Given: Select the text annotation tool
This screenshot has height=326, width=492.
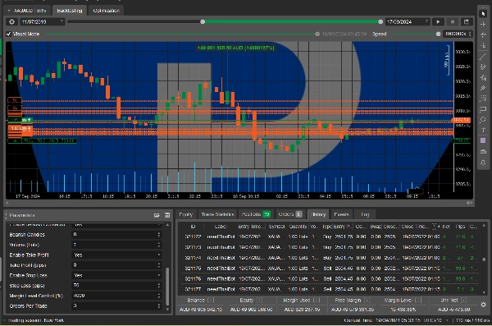Looking at the screenshot, I should tap(483, 130).
